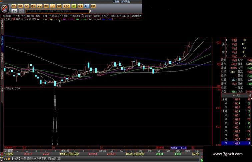The width and height of the screenshot is (252, 162).
Task: Open the 指数 index button
Action: click(x=27, y=6)
